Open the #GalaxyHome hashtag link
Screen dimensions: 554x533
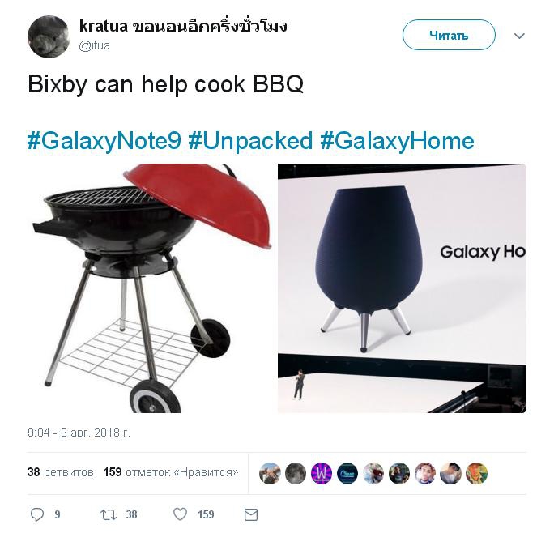(397, 141)
